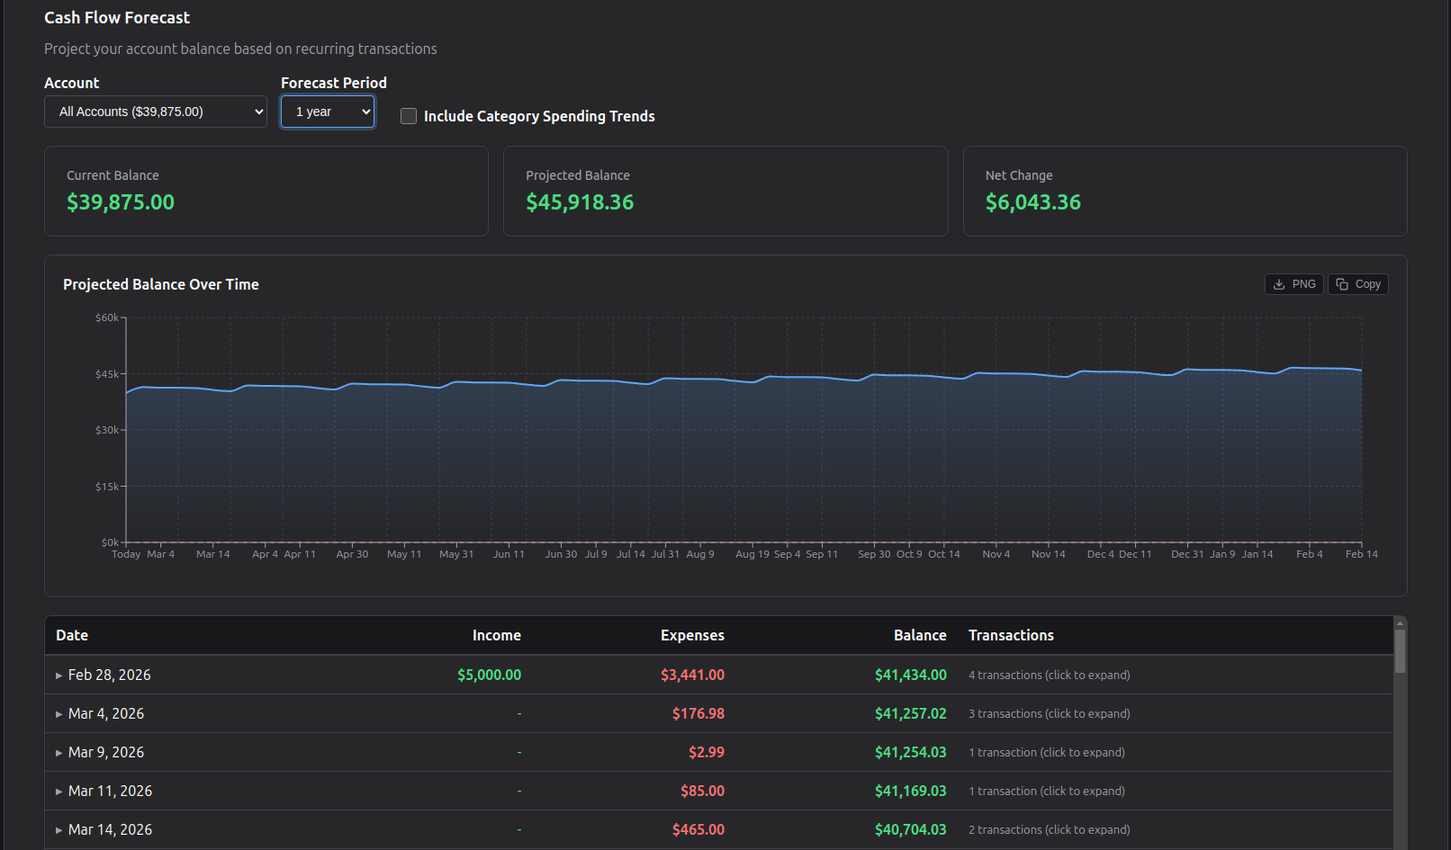Open the 3 transactions details for Mar 4
Screen dimensions: 1451x850
click(x=1050, y=713)
